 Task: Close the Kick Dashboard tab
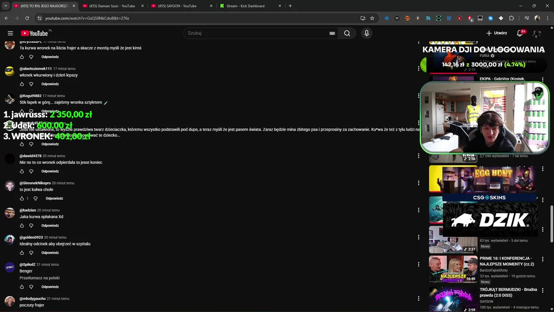[280, 6]
